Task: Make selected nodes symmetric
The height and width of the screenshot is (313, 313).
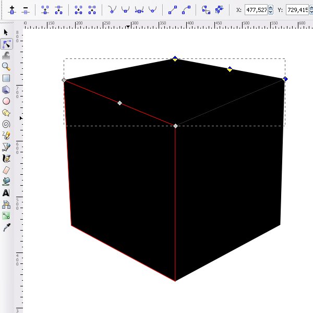Action: [x=139, y=9]
